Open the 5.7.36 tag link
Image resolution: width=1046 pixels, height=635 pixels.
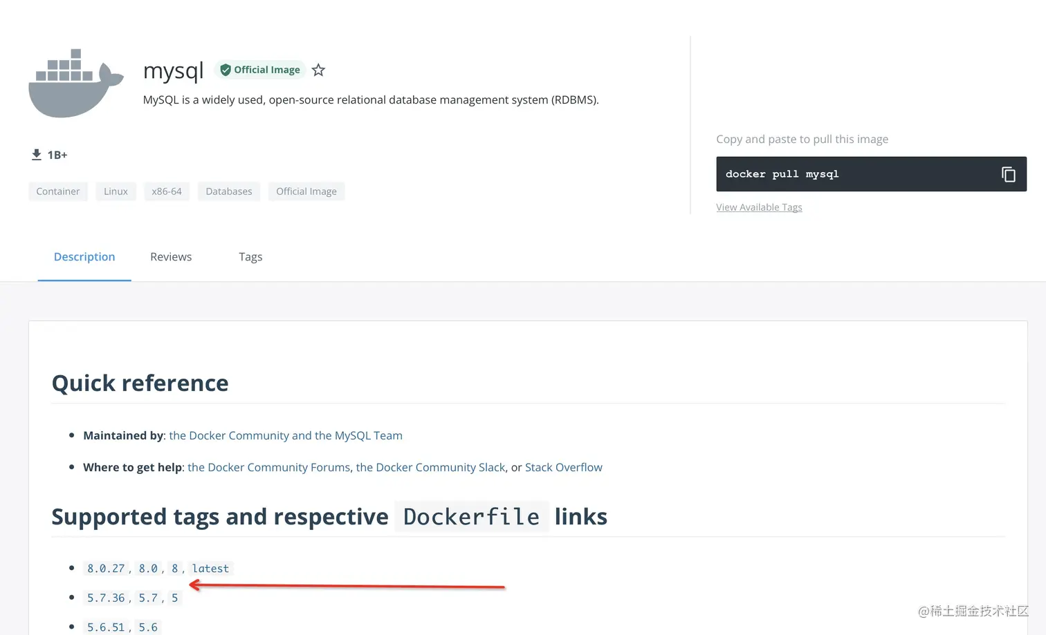(x=106, y=598)
